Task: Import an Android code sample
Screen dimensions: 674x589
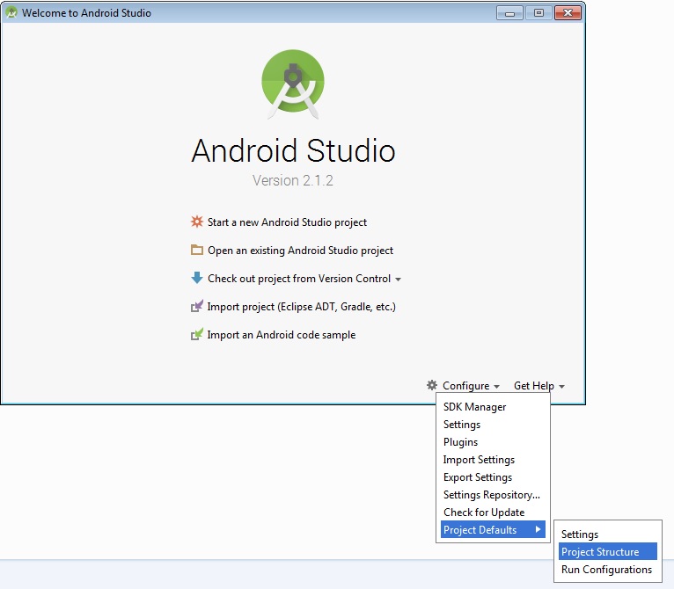Action: point(282,335)
